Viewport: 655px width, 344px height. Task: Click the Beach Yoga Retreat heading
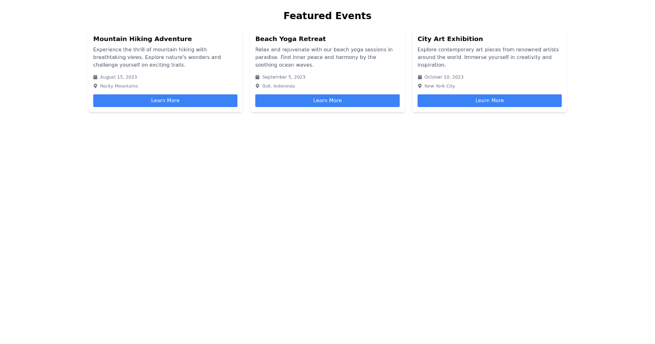(x=290, y=39)
